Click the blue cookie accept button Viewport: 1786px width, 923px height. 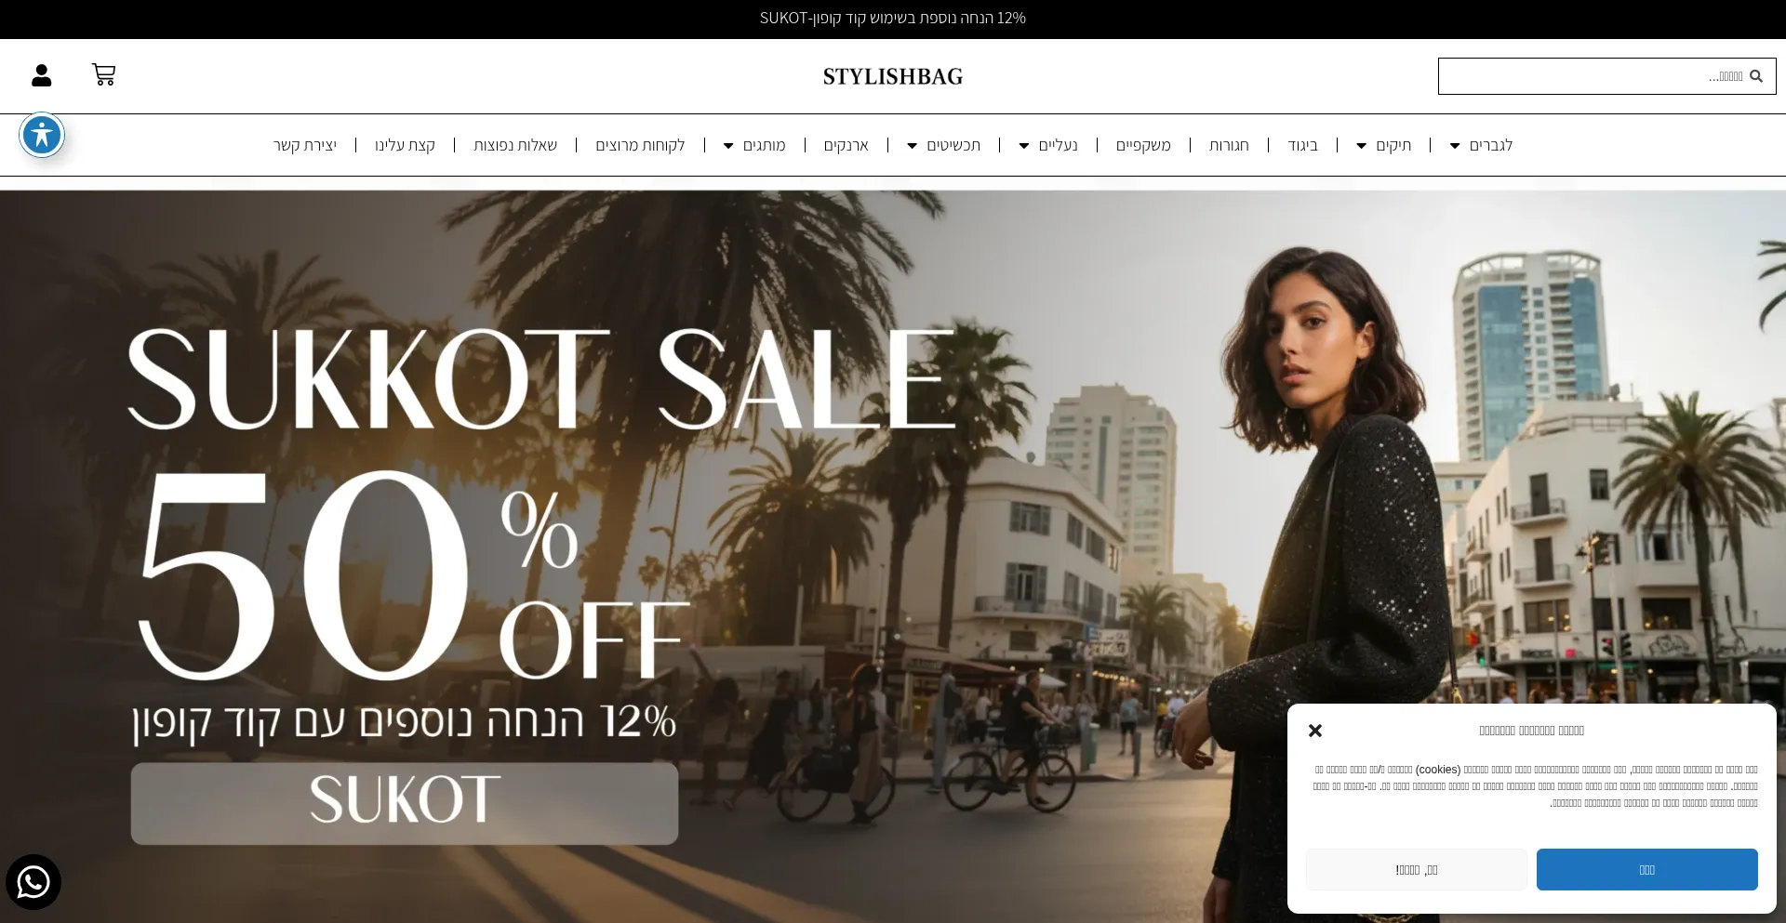[x=1646, y=869]
